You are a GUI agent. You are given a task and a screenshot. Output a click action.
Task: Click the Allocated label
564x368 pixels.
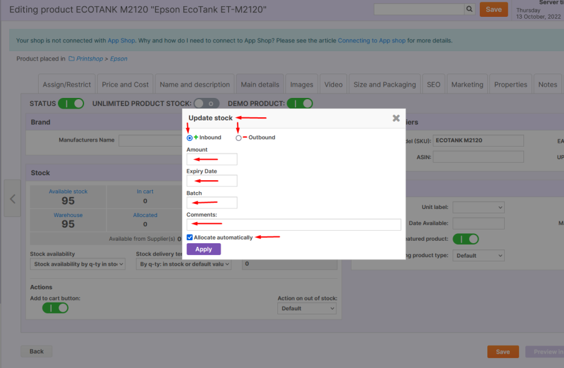[x=145, y=215]
